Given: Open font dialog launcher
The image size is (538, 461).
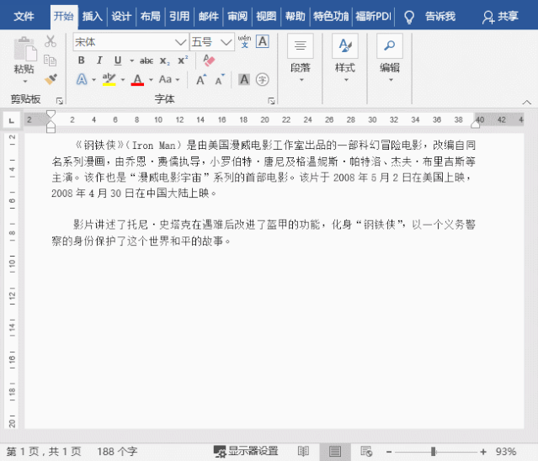Looking at the screenshot, I should pos(271,101).
